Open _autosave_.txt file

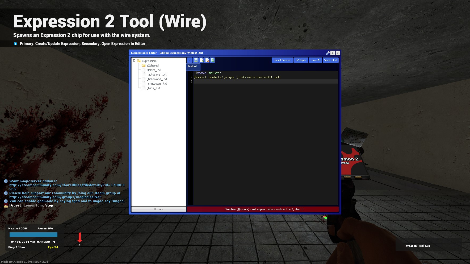(157, 75)
